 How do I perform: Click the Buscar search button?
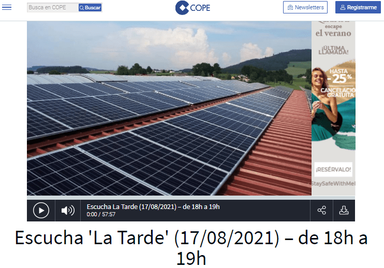[90, 8]
